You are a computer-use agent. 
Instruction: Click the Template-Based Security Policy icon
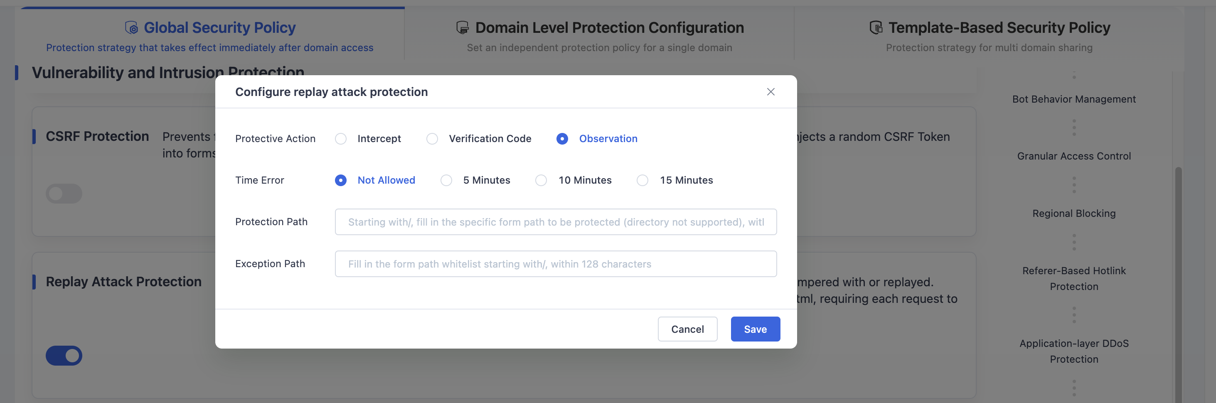(x=876, y=27)
